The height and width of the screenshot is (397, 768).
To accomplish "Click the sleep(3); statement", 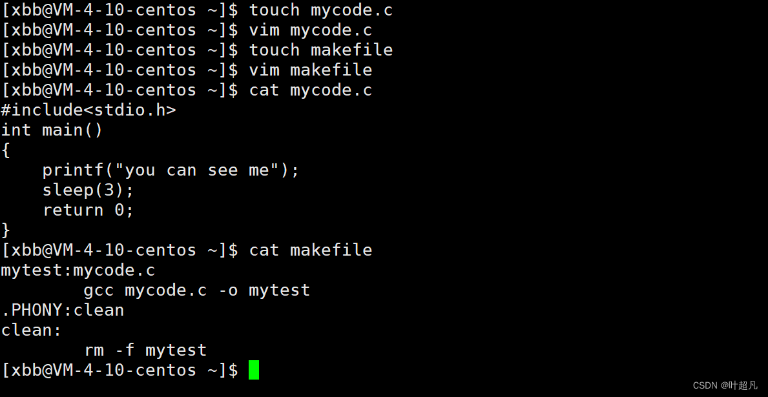I will [x=88, y=190].
